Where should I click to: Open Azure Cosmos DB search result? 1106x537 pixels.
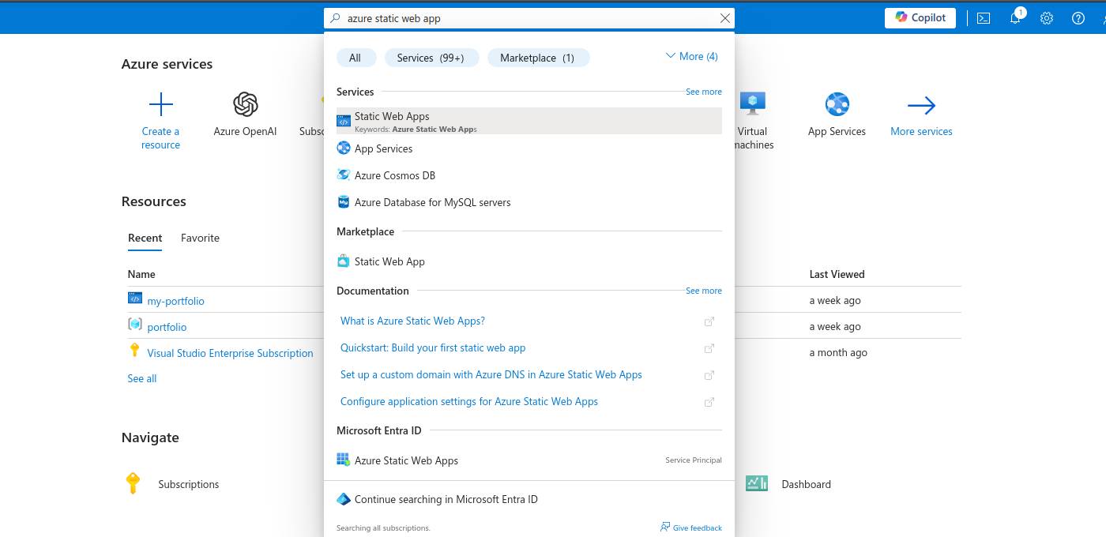[x=529, y=175]
